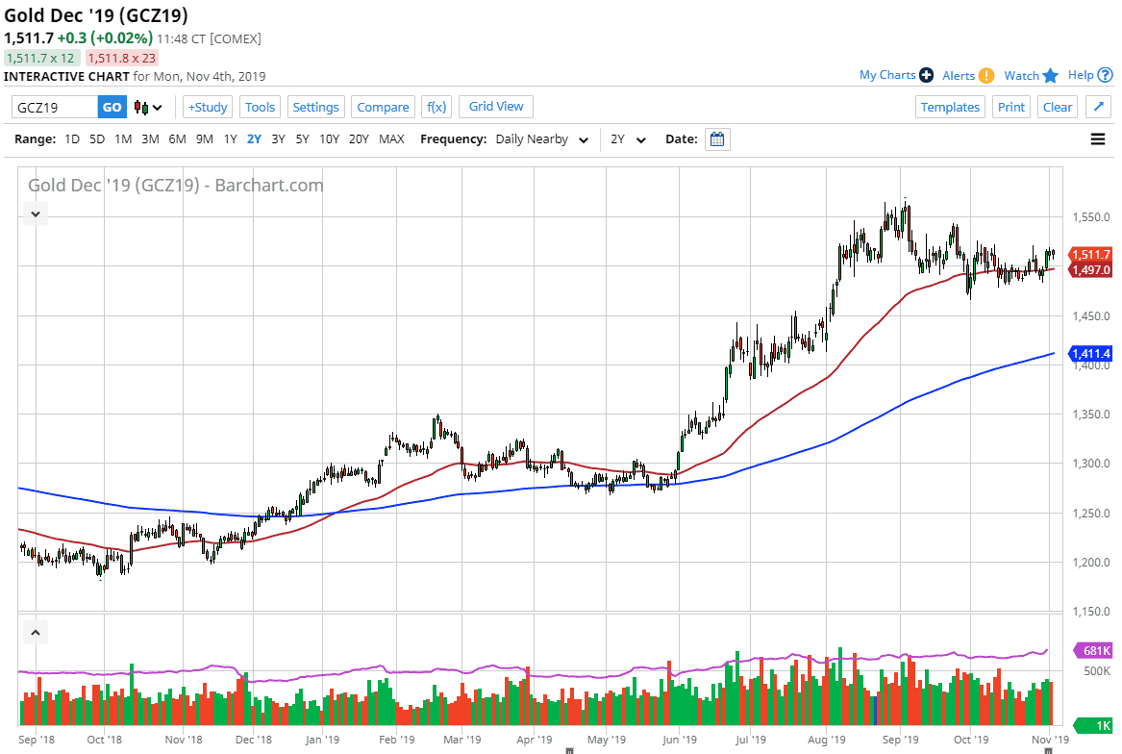Select the 1Y range tab
This screenshot has height=754, width=1122.
(230, 138)
